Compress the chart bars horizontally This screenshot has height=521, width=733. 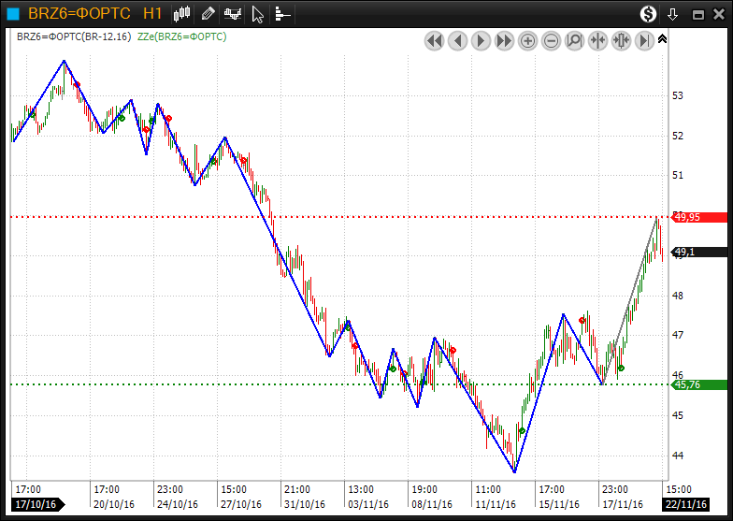click(597, 40)
